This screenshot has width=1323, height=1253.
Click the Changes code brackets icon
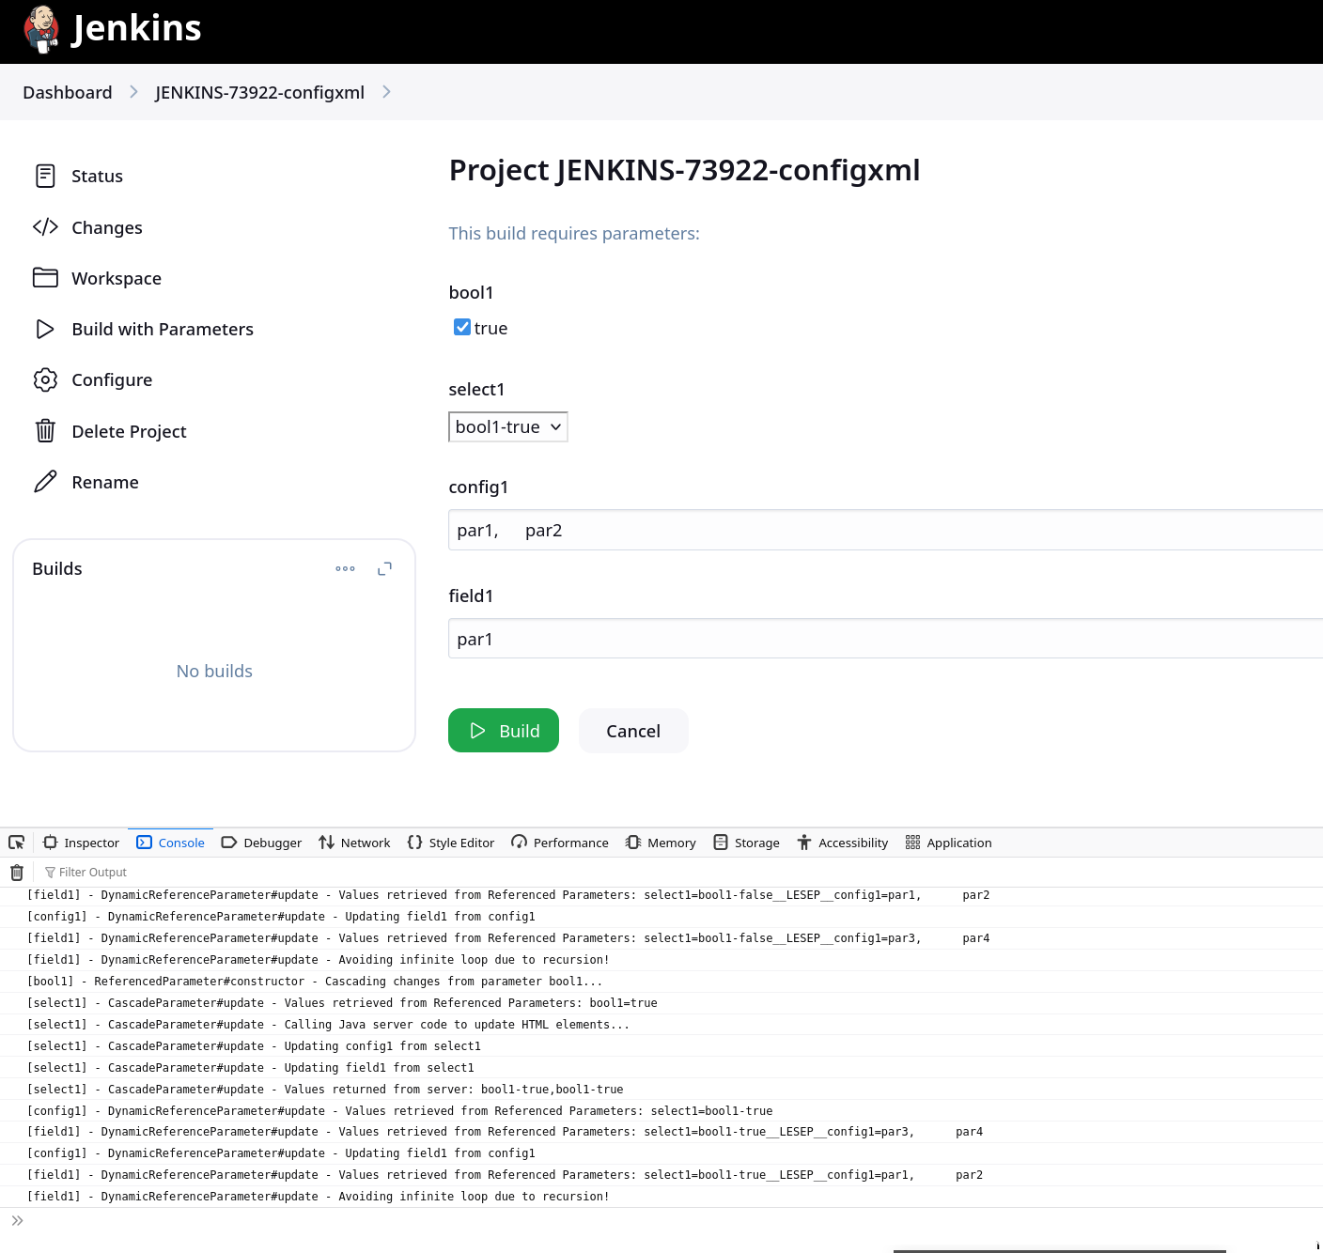click(x=45, y=227)
